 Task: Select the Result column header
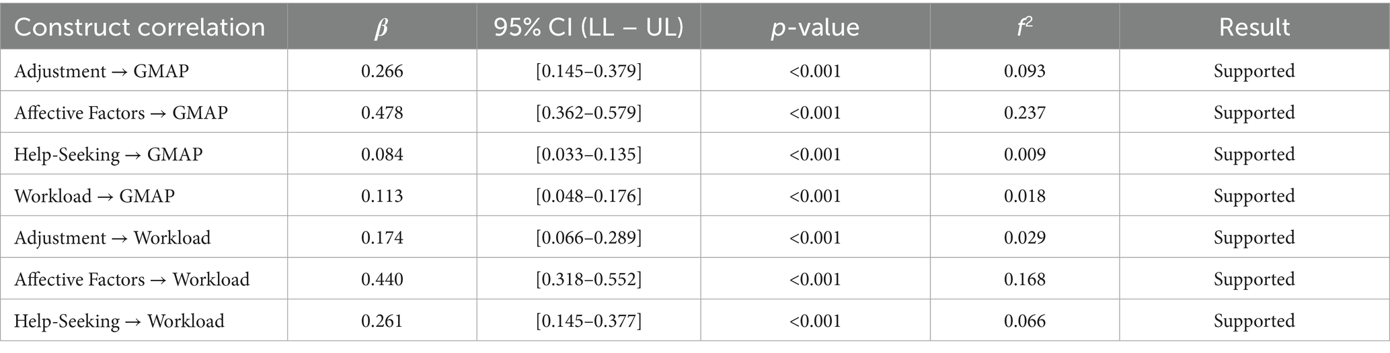pyautogui.click(x=1254, y=28)
